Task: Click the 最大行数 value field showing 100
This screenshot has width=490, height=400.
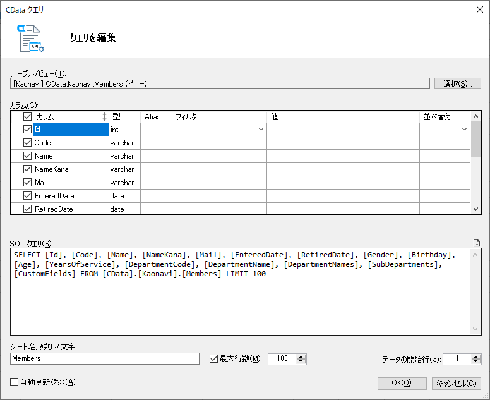Action: click(x=282, y=358)
